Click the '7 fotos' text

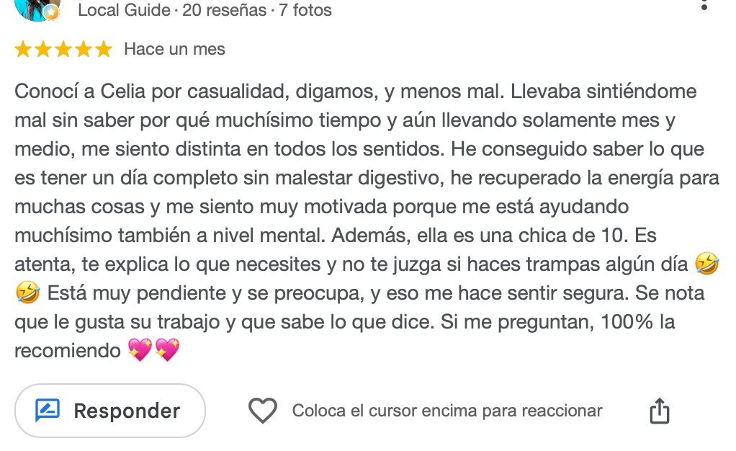pyautogui.click(x=305, y=10)
